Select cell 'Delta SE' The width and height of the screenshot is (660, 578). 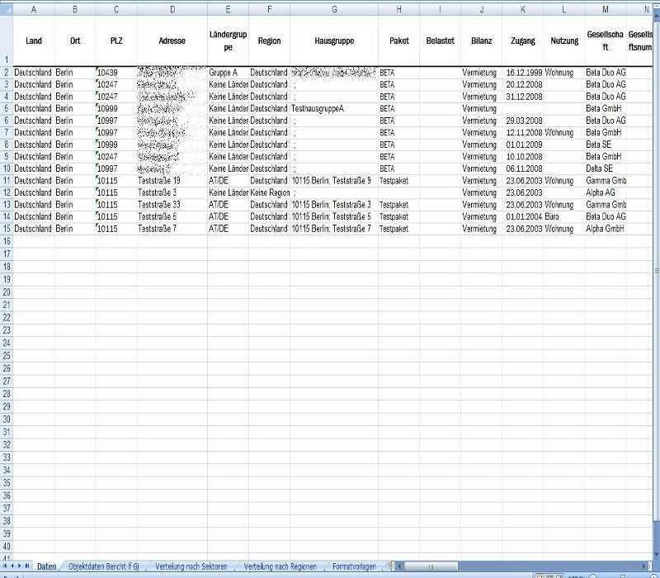(x=606, y=168)
